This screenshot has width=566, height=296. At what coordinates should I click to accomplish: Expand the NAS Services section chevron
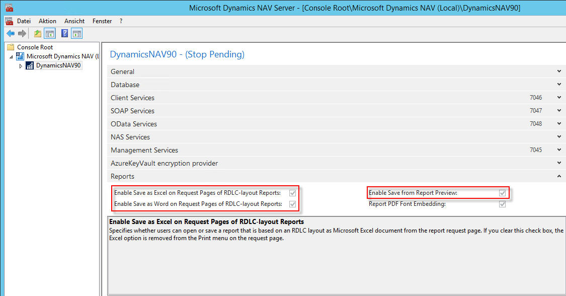[x=559, y=137]
